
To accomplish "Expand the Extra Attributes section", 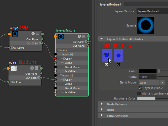I will (x=102, y=116).
